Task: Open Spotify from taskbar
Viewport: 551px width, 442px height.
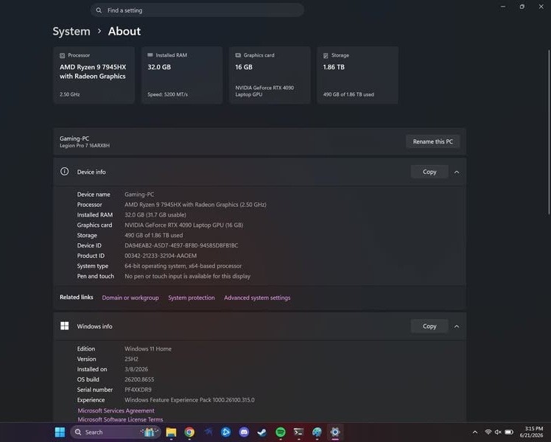Action: click(281, 432)
